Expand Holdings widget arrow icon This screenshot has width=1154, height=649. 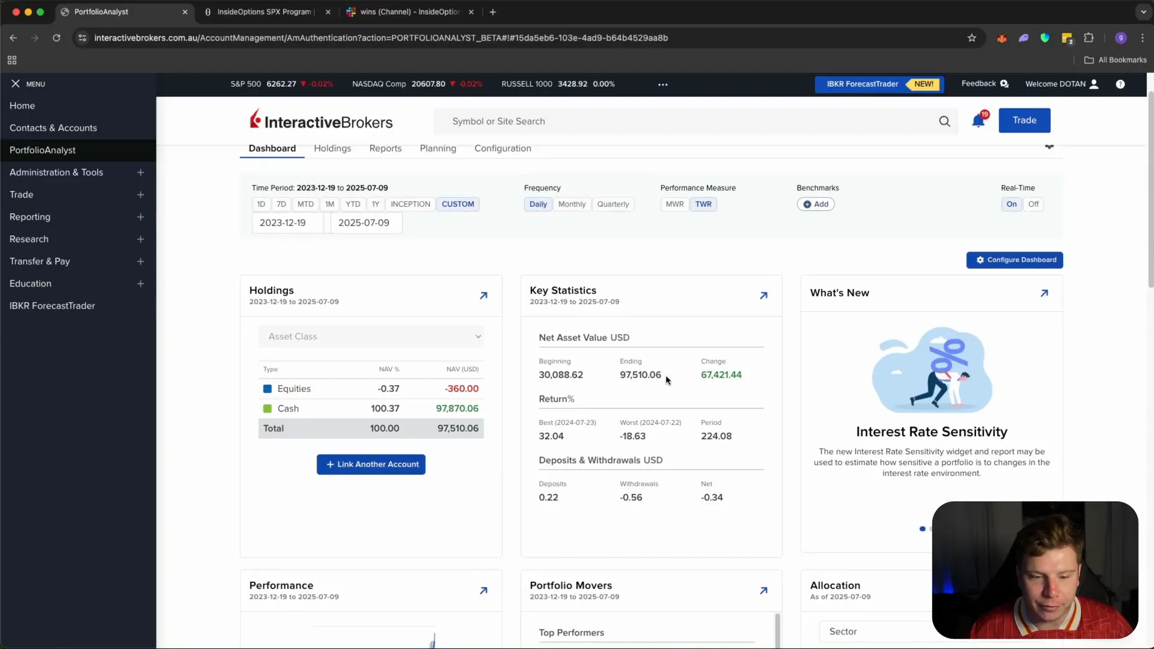pyautogui.click(x=483, y=296)
